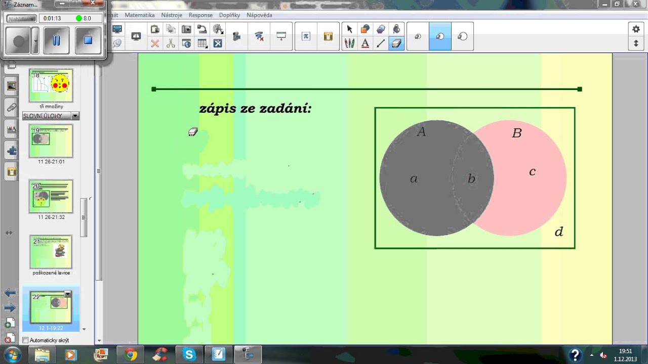The image size is (648, 364).
Task: Open the Math tools pi button
Action: click(306, 36)
